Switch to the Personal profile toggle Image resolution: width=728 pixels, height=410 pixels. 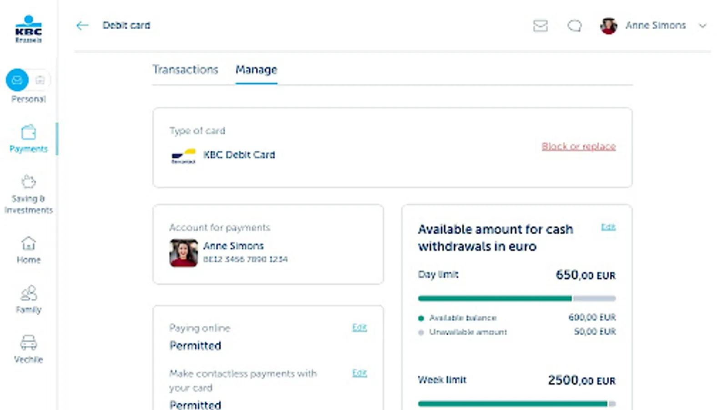[x=17, y=80]
